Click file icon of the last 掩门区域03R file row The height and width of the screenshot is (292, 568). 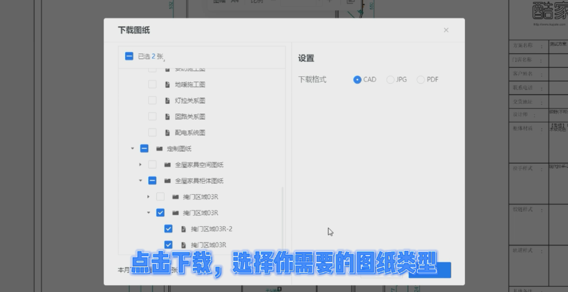tap(184, 245)
